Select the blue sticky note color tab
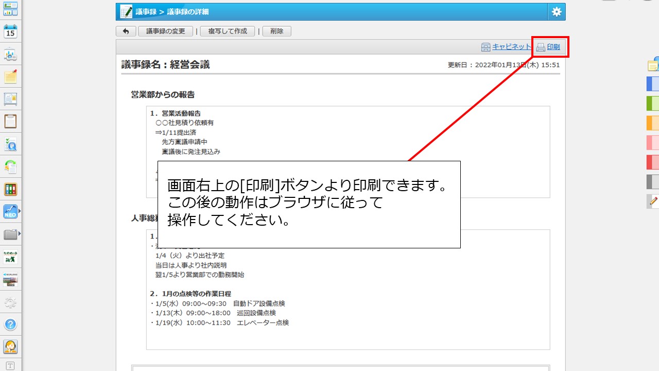Image resolution: width=659 pixels, height=371 pixels. 652,83
